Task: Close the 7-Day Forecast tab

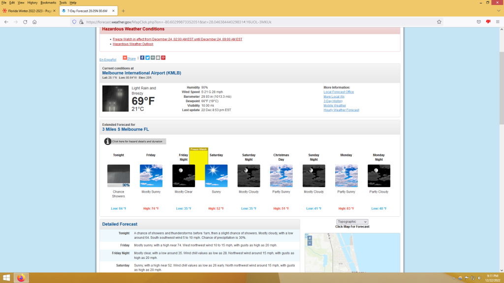Action: click(x=113, y=11)
